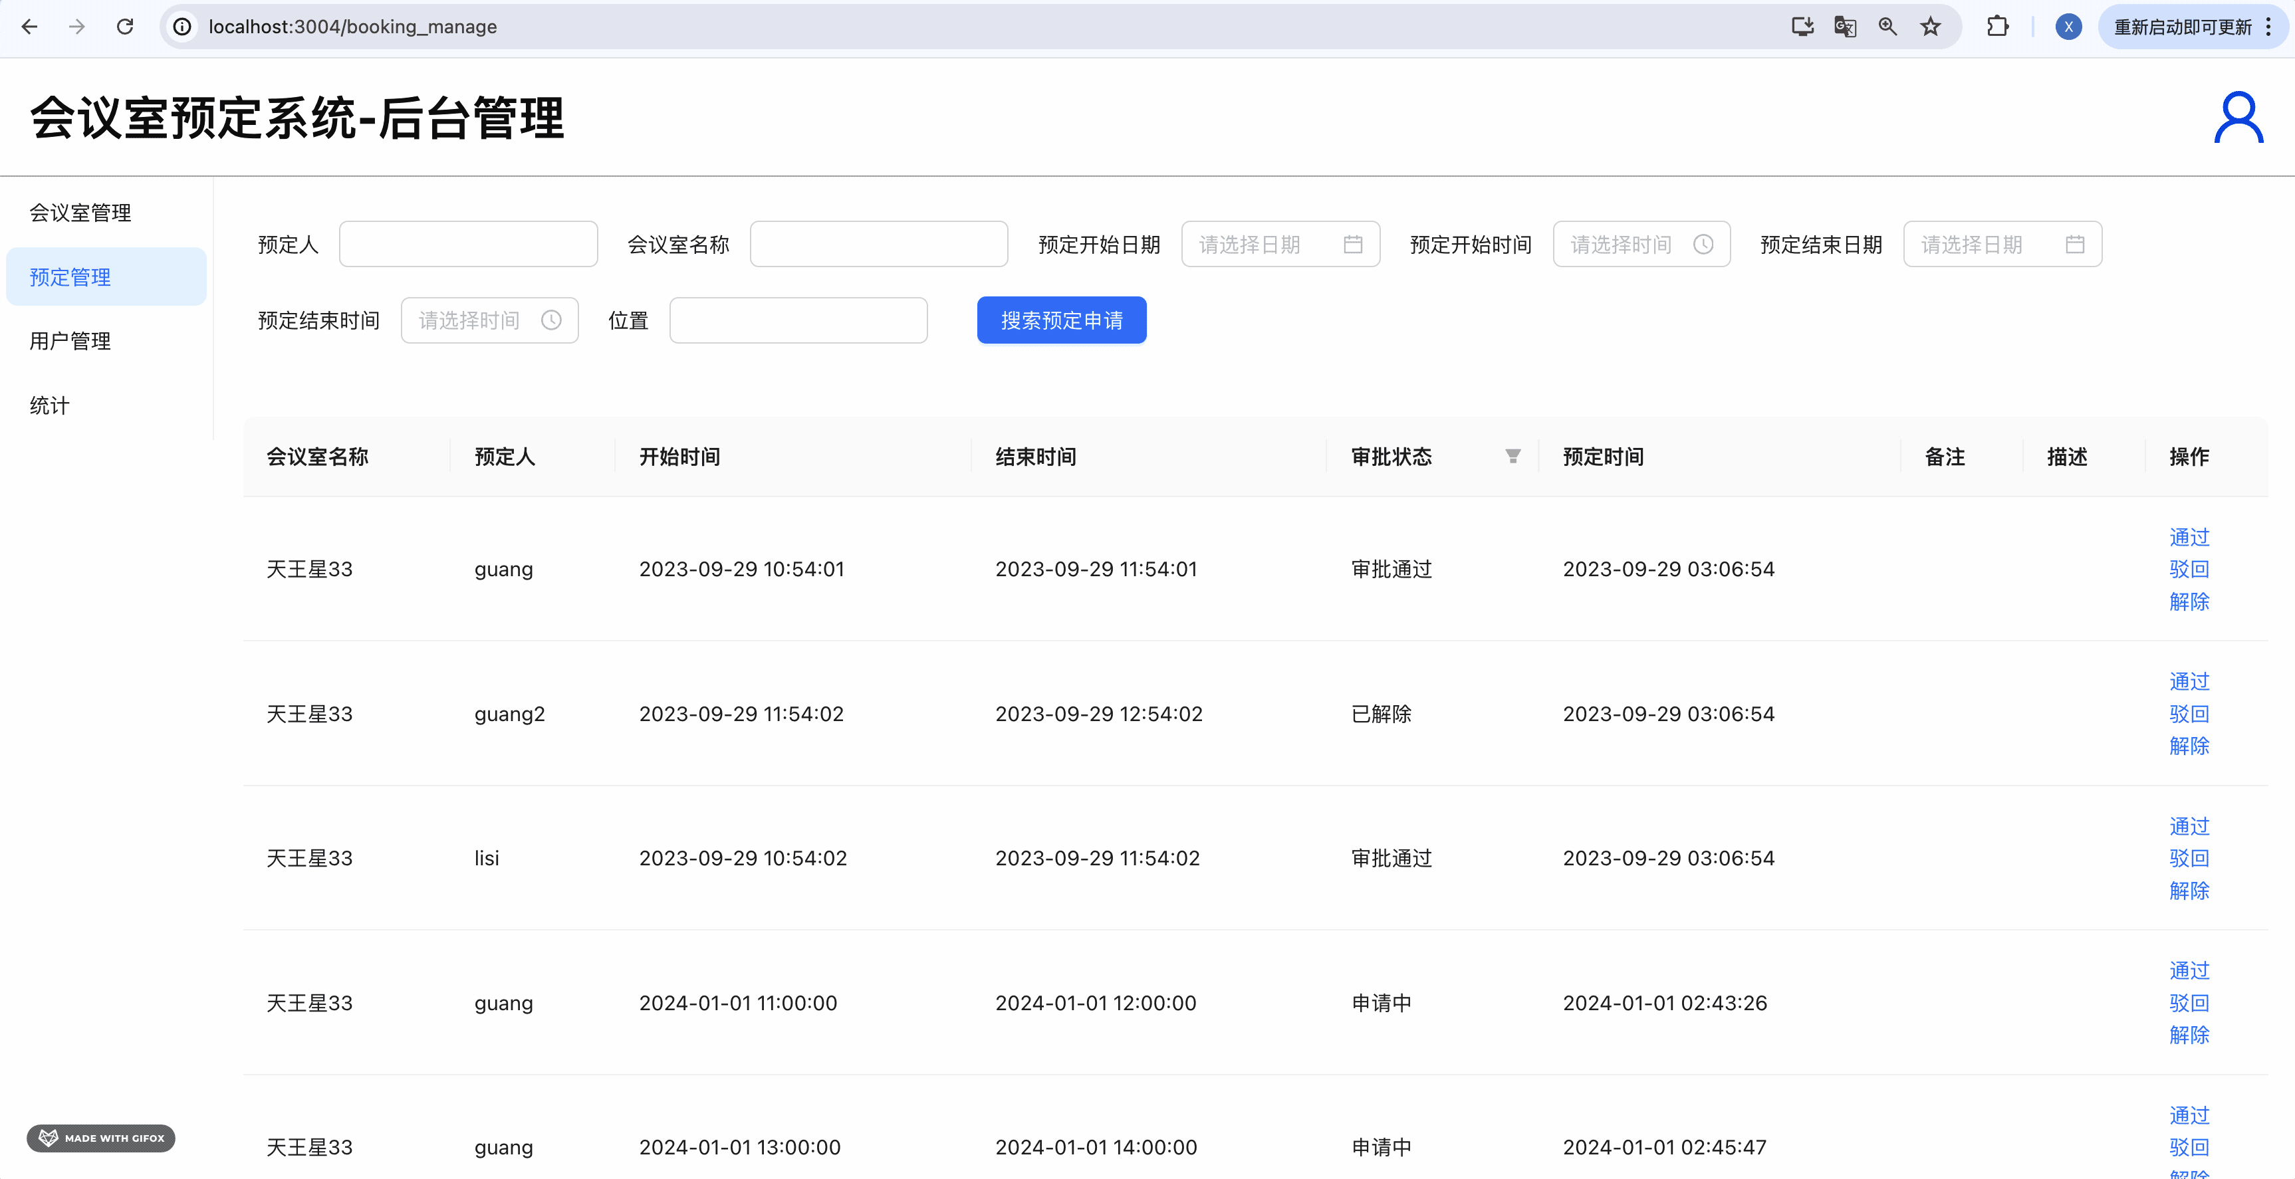Open the 预定结束时间 time picker

pos(489,320)
